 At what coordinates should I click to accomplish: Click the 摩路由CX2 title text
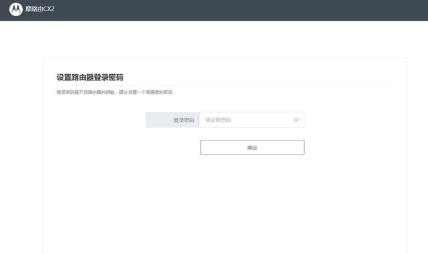(x=40, y=9)
